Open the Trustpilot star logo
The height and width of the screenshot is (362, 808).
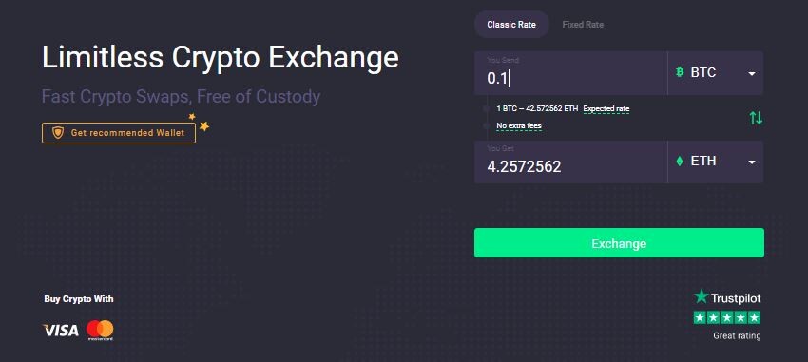pos(701,296)
